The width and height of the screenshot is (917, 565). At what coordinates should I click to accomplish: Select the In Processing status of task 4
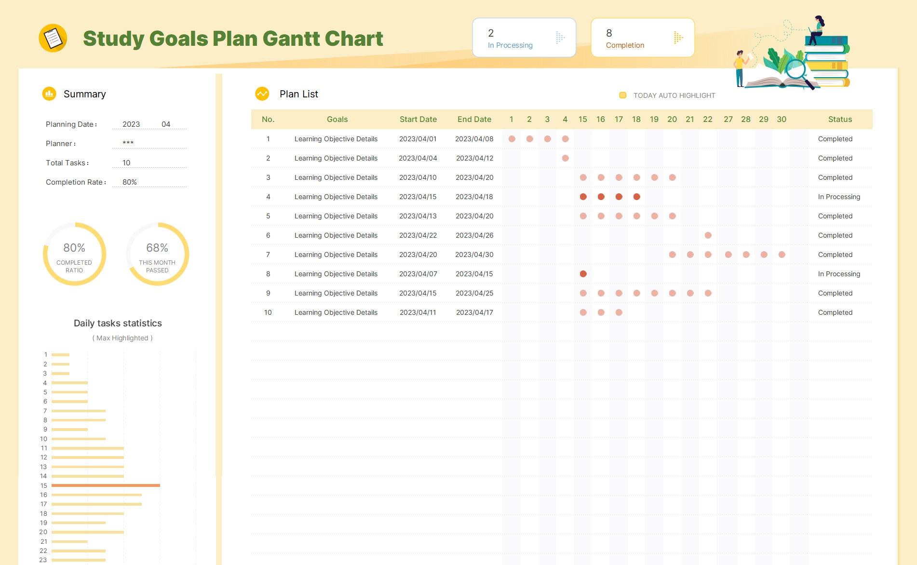click(839, 197)
